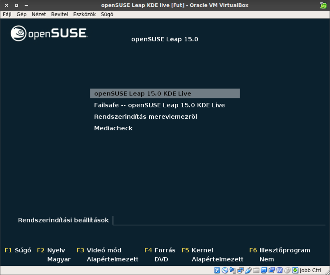Click the Nem driver value
Viewport: 330px width, 275px height.
click(266, 259)
